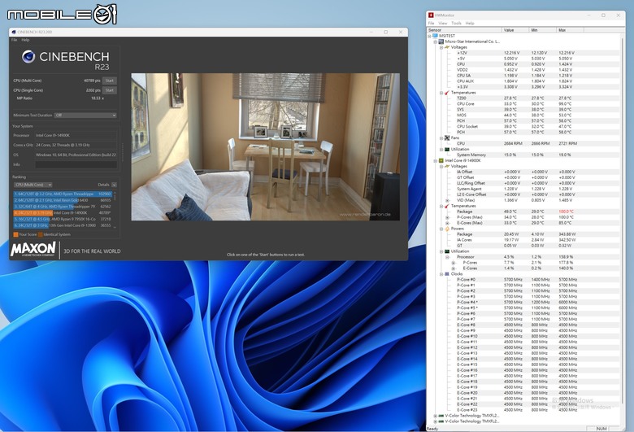The image size is (634, 432).
Task: Collapse the Powers section
Action: tap(441, 229)
